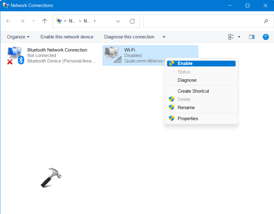This screenshot has width=274, height=214.
Task: Toggle the preview pane icon
Action: (x=251, y=37)
